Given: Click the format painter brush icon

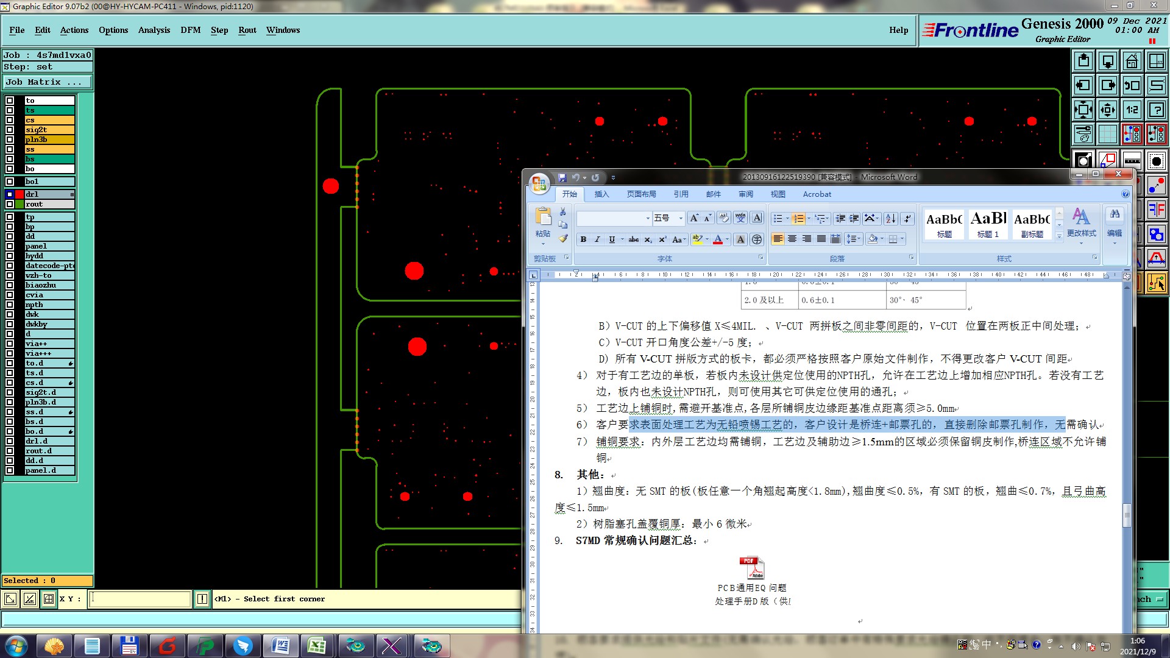Looking at the screenshot, I should (x=563, y=239).
